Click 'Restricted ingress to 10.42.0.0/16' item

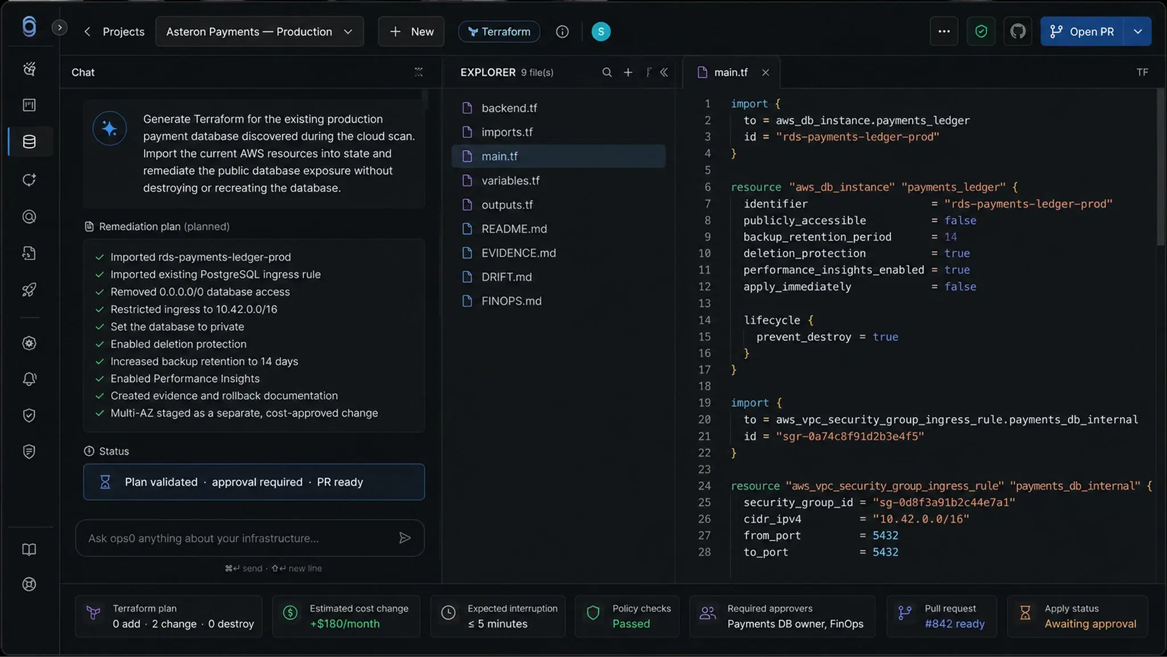point(194,309)
